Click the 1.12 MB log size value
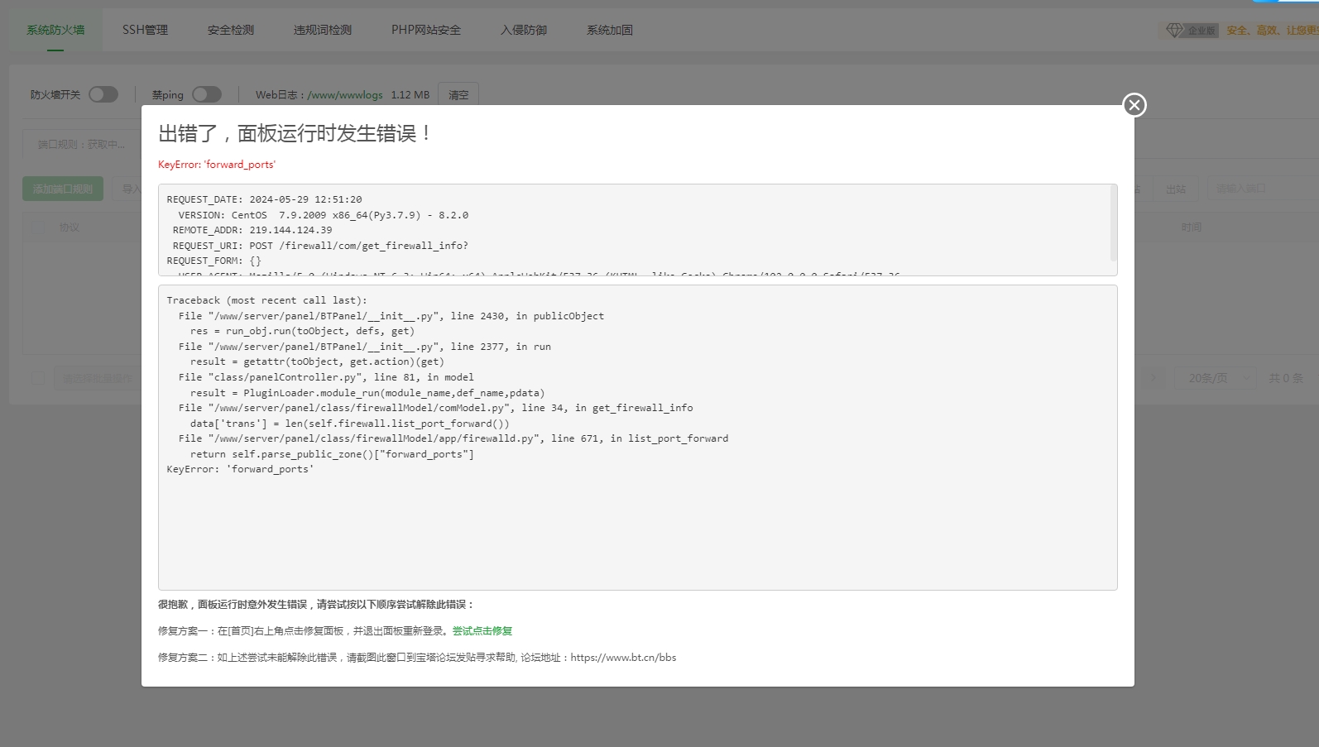 410,95
